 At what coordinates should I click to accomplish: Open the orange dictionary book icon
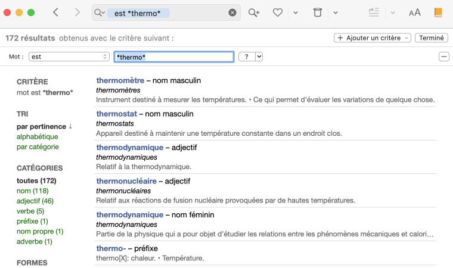(x=439, y=13)
